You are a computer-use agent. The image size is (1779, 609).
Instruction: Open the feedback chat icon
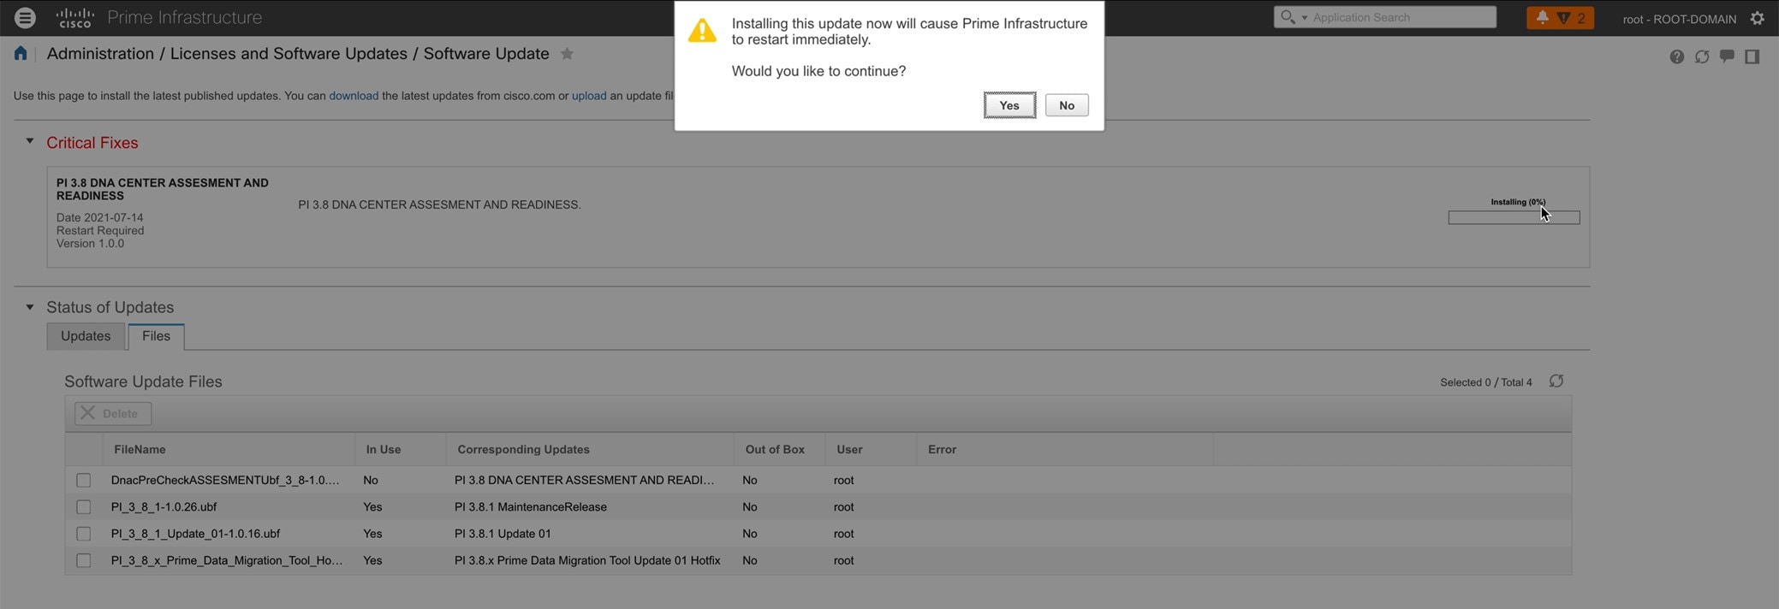[1727, 56]
